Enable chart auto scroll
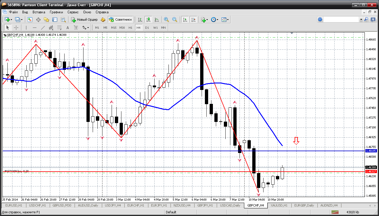The image size is (379, 216). [185, 20]
